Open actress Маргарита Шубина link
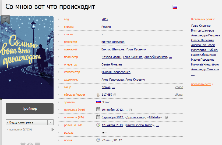 (x=204, y=50)
